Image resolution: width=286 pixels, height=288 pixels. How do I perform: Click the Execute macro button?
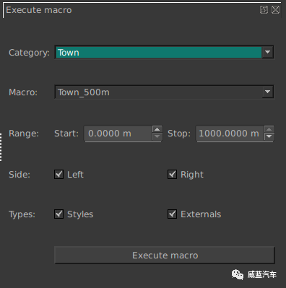tap(165, 255)
